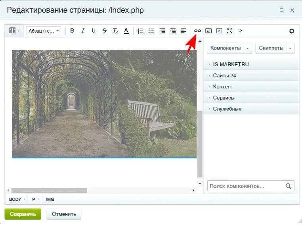302x225 pixels.
Task: Clear text formatting
Action: (x=115, y=31)
